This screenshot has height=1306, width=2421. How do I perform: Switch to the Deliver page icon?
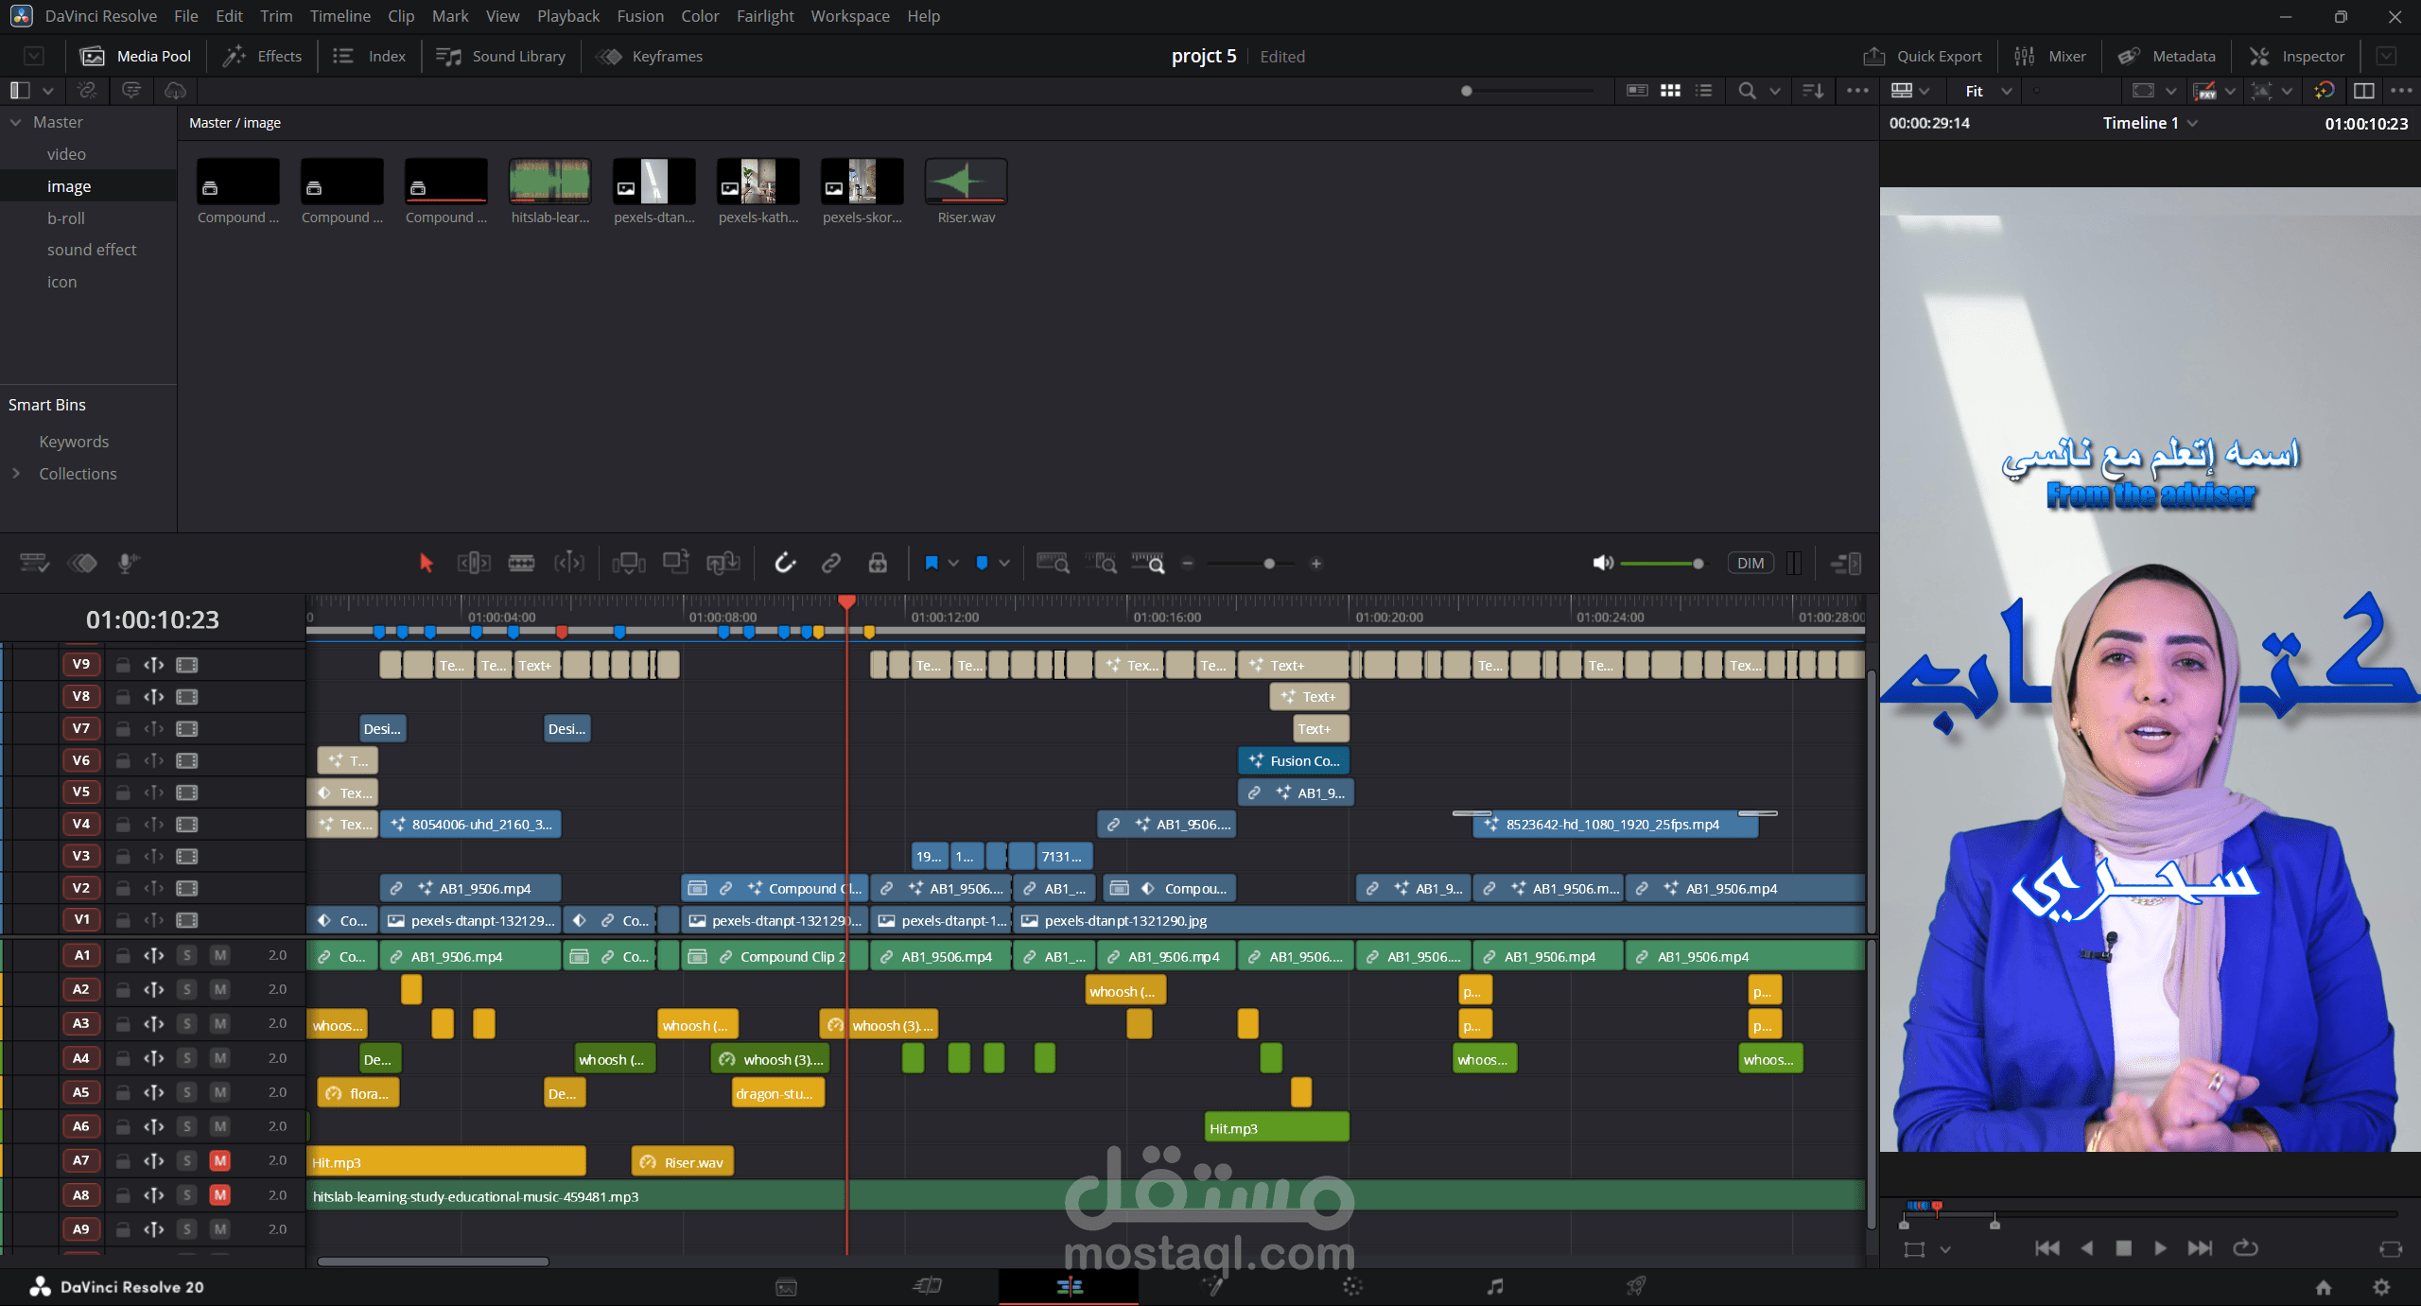click(x=1636, y=1286)
